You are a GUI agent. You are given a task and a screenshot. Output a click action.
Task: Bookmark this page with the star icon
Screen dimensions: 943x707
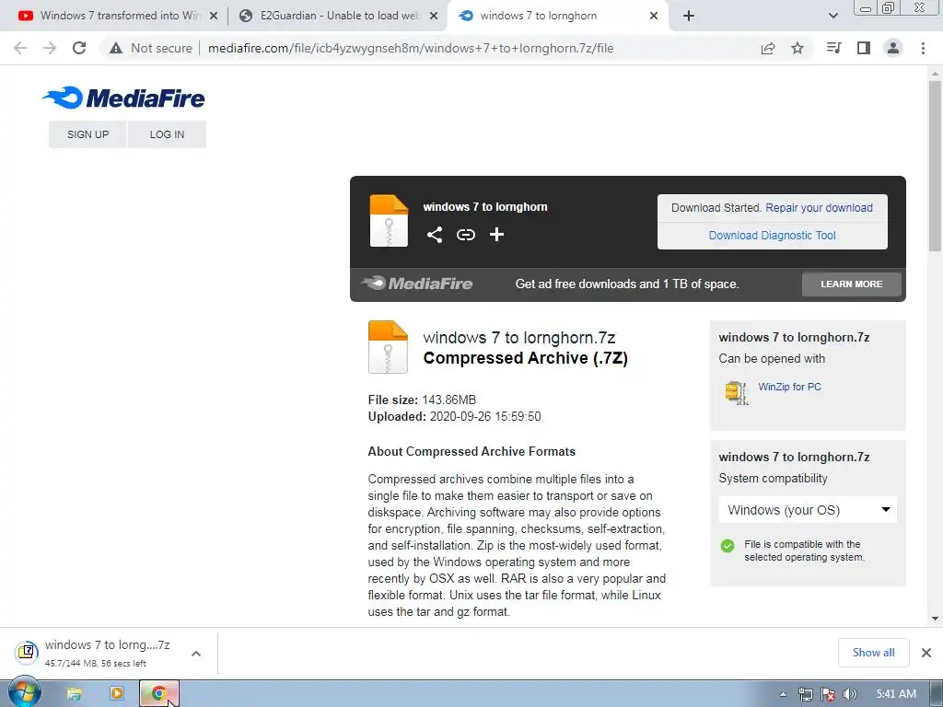pos(797,48)
